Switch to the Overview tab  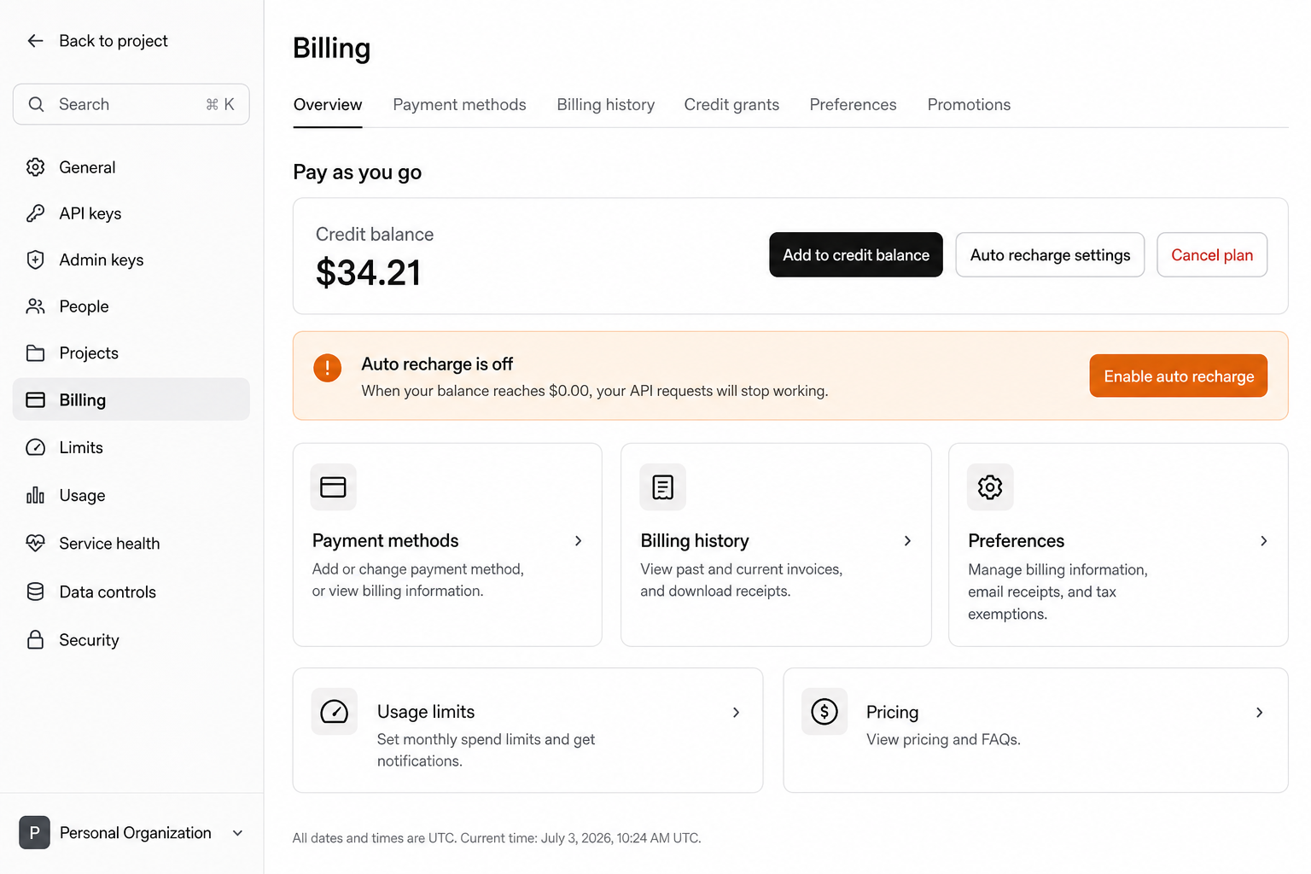(328, 105)
